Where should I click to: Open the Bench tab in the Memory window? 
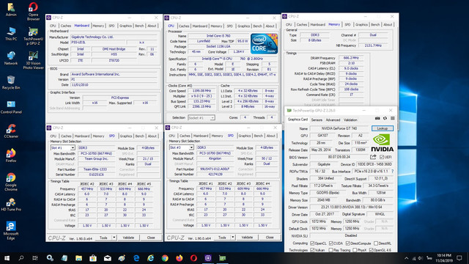point(375,24)
